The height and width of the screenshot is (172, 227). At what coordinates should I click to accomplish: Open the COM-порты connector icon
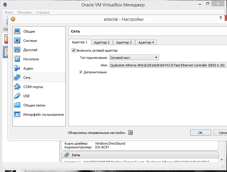(17, 87)
